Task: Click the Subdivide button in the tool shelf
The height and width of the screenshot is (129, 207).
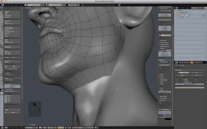Action: coord(12,30)
